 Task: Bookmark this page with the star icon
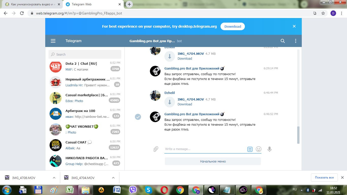point(323,13)
